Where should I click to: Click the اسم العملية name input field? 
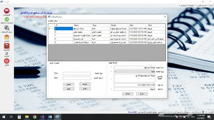click(135, 67)
